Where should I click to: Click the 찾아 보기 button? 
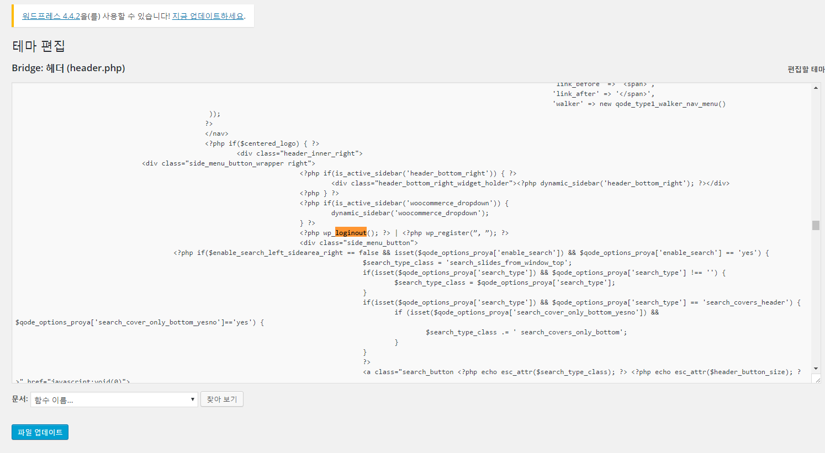pyautogui.click(x=222, y=399)
